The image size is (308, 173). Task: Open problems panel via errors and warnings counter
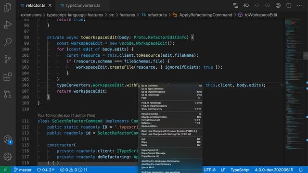pos(74,170)
